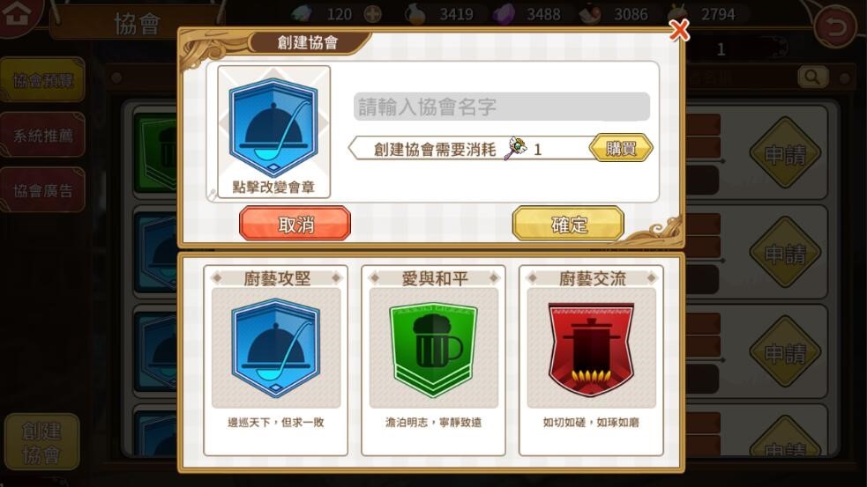Click the 請輸入協會名字 name input field

502,107
